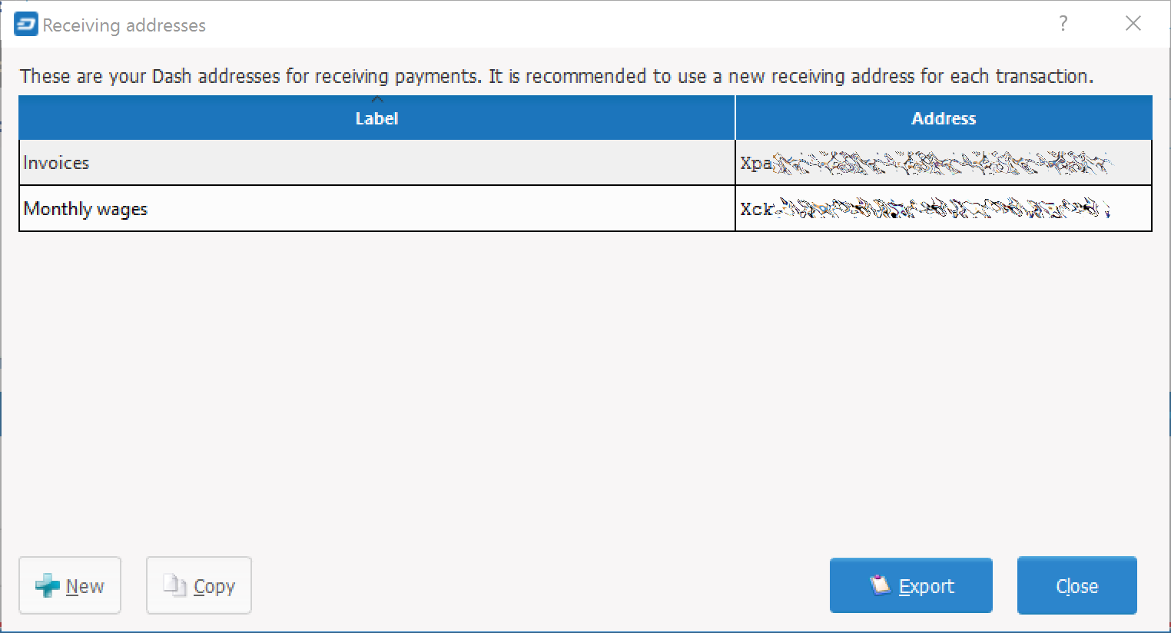Select the address starting with Xpa
The height and width of the screenshot is (633, 1171).
[944, 163]
